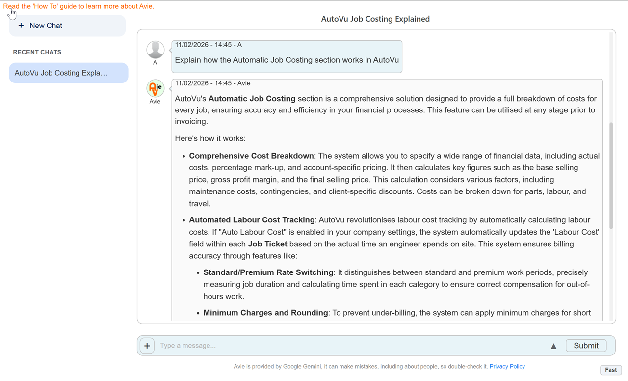Click the 'Comprehensive Cost Breakdown' bullet heading
The height and width of the screenshot is (381, 628).
click(x=251, y=156)
